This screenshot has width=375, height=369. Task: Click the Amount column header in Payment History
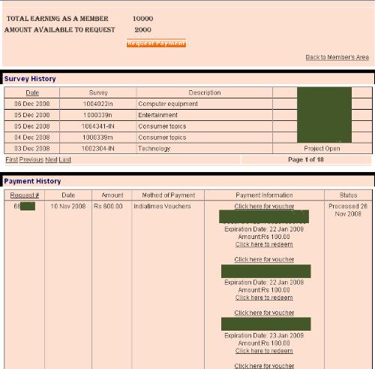pos(112,195)
